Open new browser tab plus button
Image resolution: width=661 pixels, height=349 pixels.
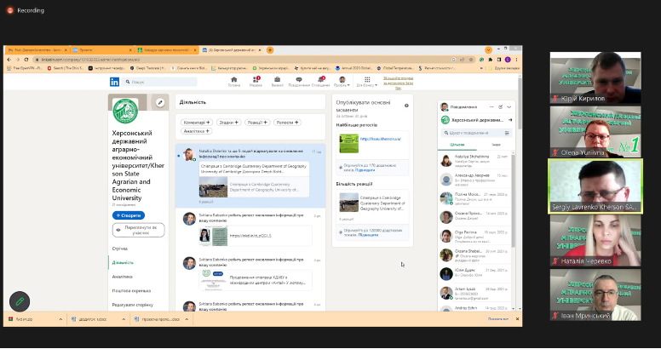pos(270,50)
